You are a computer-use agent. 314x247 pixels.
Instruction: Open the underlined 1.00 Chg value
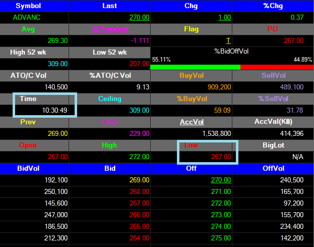click(x=225, y=18)
